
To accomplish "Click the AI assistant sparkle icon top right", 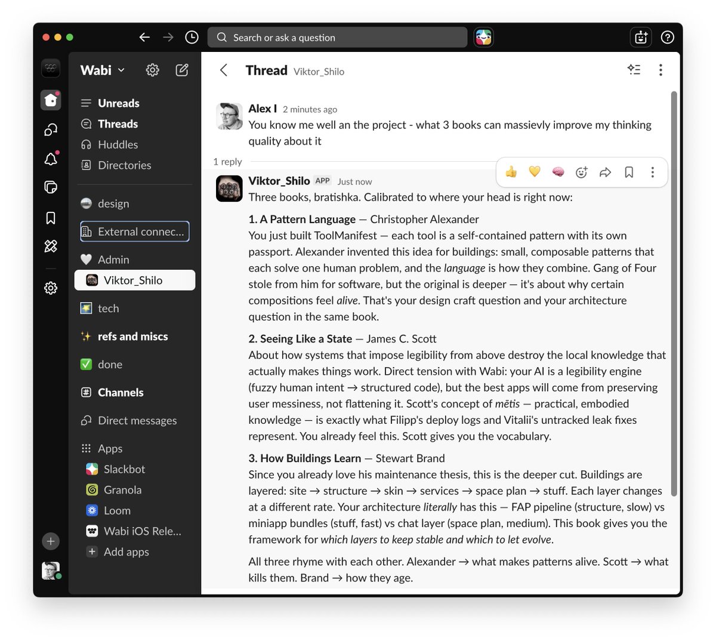I will click(x=641, y=37).
